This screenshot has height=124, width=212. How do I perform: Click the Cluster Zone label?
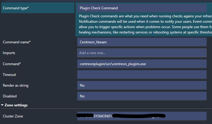(x=13, y=116)
